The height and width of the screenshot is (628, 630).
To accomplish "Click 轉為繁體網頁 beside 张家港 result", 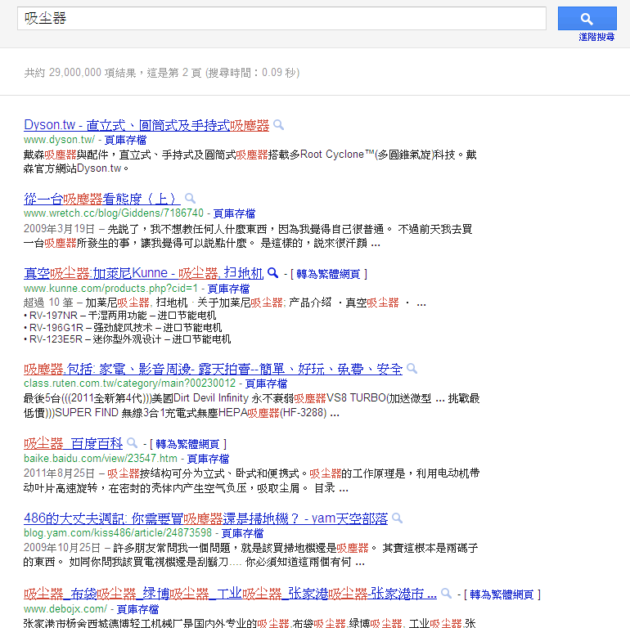I will click(502, 594).
